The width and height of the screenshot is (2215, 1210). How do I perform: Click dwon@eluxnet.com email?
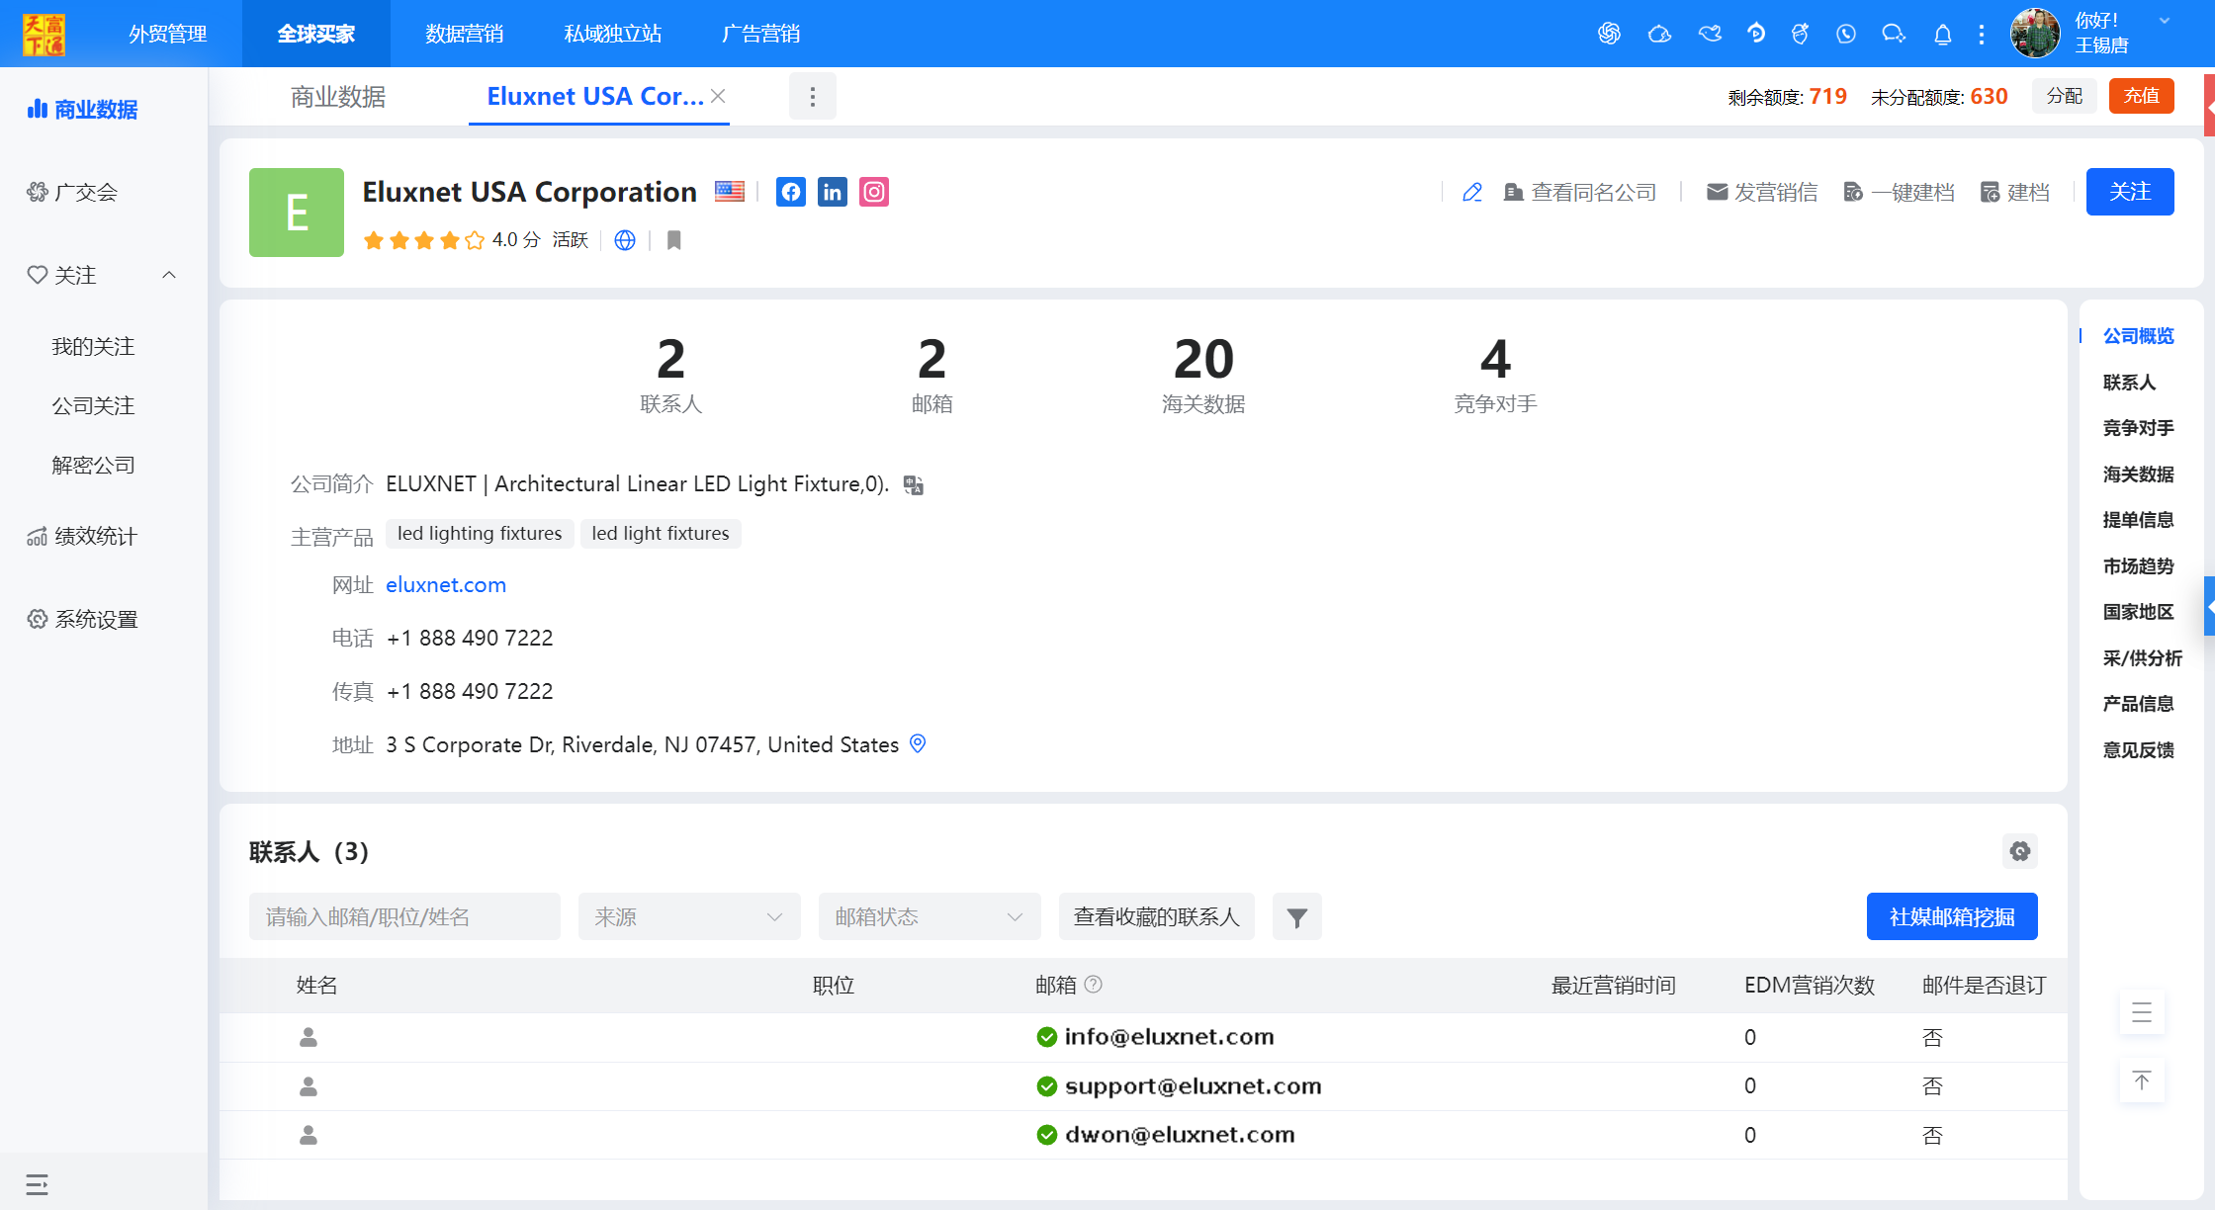pos(1180,1135)
